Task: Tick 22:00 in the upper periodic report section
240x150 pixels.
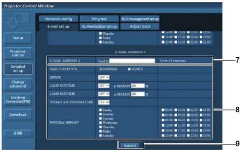Action: pyautogui.click(x=188, y=42)
